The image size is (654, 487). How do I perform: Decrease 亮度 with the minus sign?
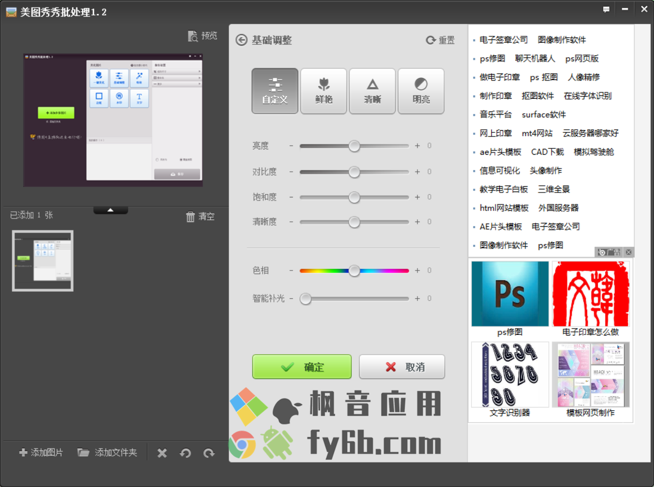291,146
